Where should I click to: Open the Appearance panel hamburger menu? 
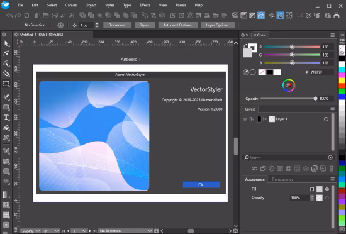(x=333, y=179)
